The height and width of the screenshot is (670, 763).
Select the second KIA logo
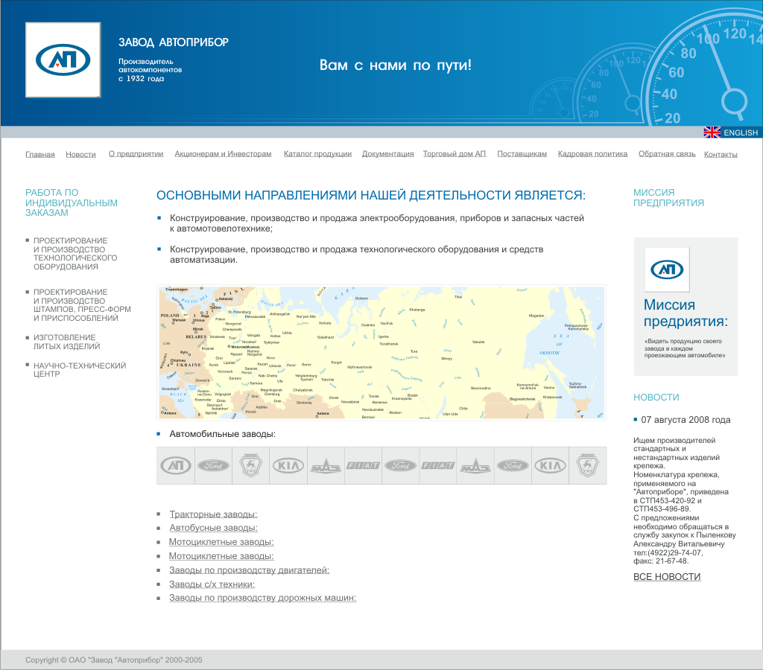click(550, 465)
